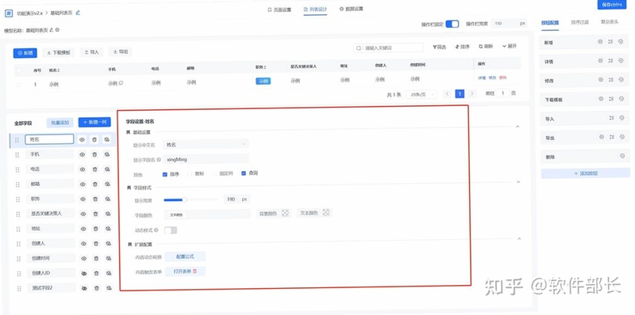The height and width of the screenshot is (315, 635).
Task: Collapse the 基础设置 section
Action: (518, 127)
